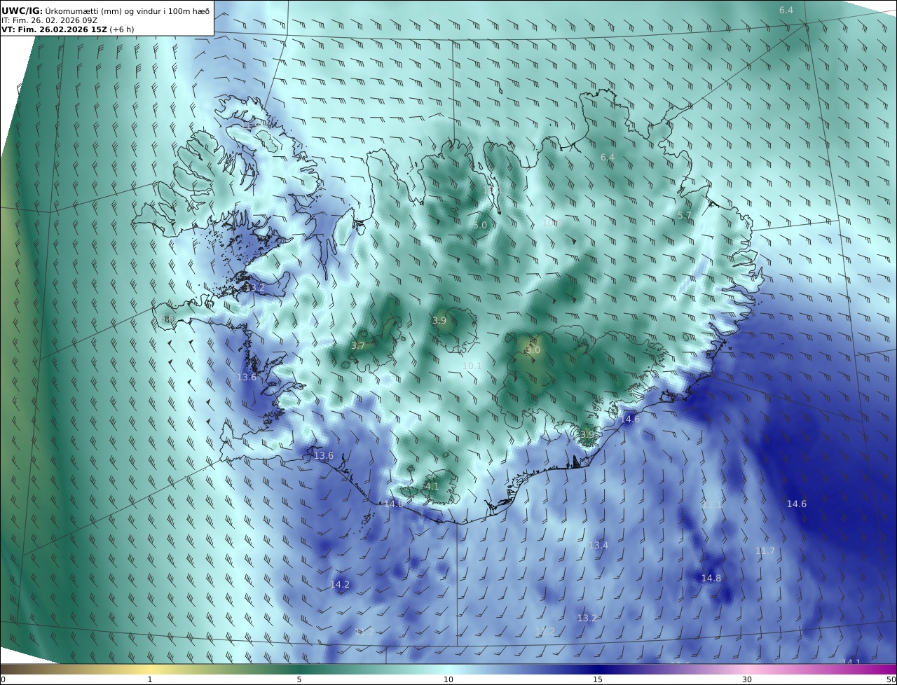Screen dimensions: 897x685
Task: Click the colorbar tick label 5
Action: click(x=299, y=679)
